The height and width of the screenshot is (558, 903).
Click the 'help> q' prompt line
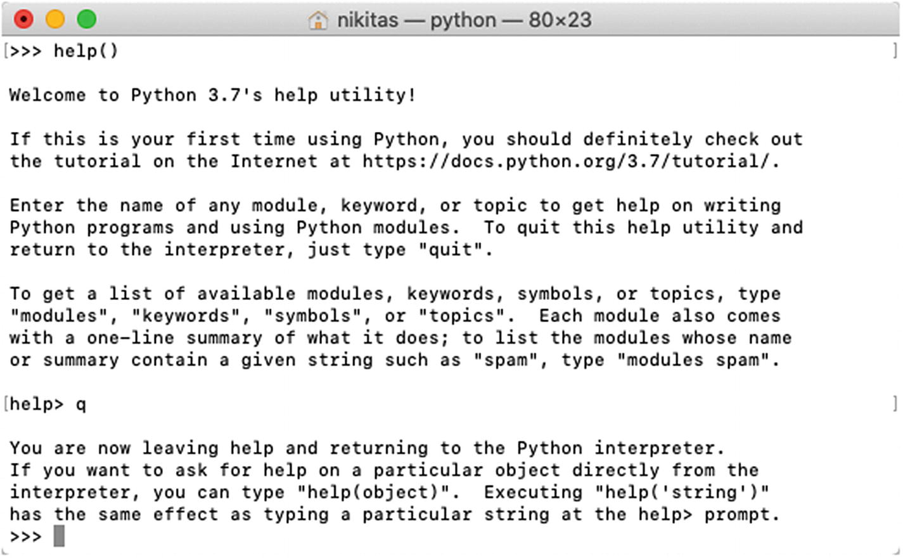(x=48, y=404)
